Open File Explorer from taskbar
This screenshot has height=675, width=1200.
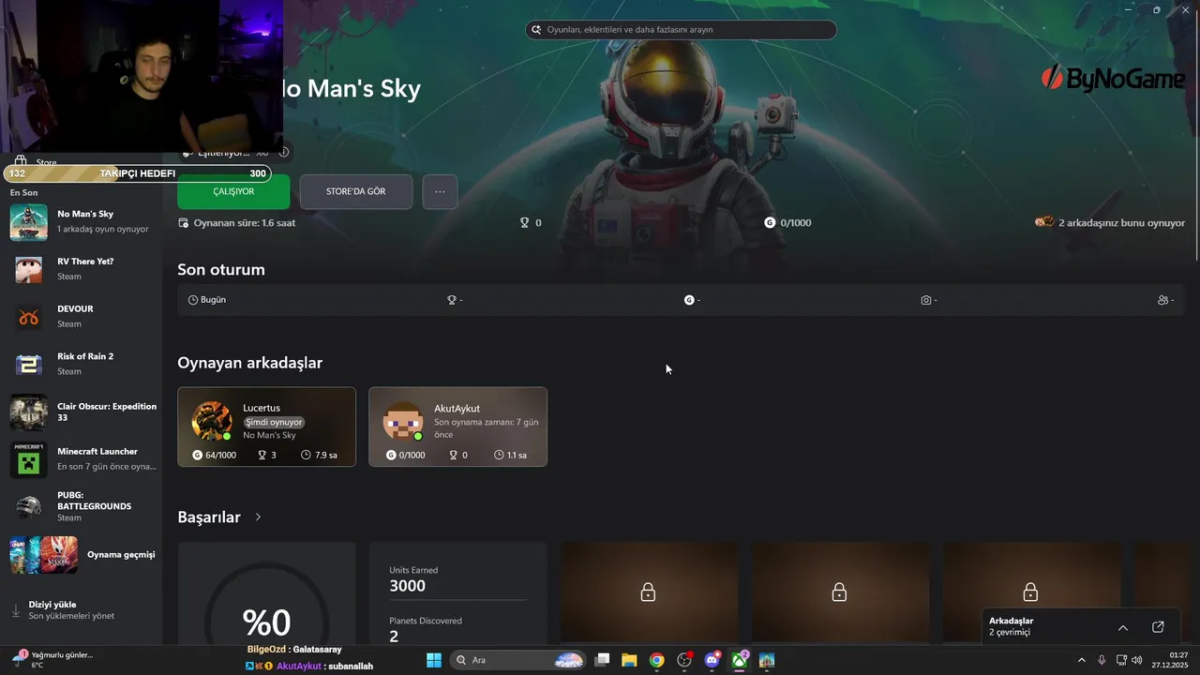point(629,660)
